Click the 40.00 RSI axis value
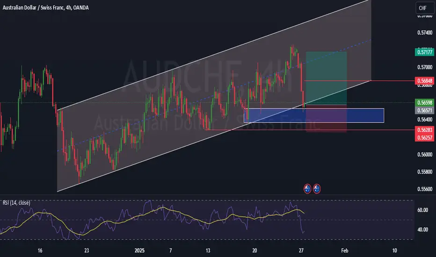Image resolution: width=436 pixels, height=257 pixels. [422, 230]
